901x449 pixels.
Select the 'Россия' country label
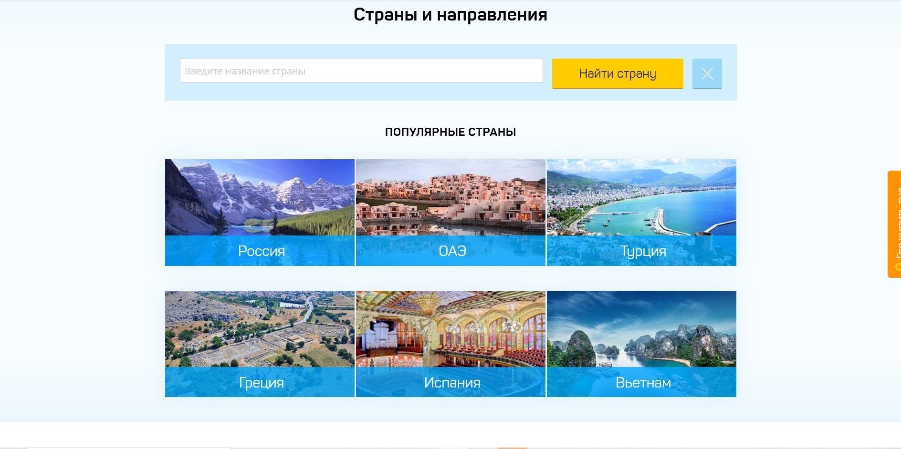pos(261,251)
